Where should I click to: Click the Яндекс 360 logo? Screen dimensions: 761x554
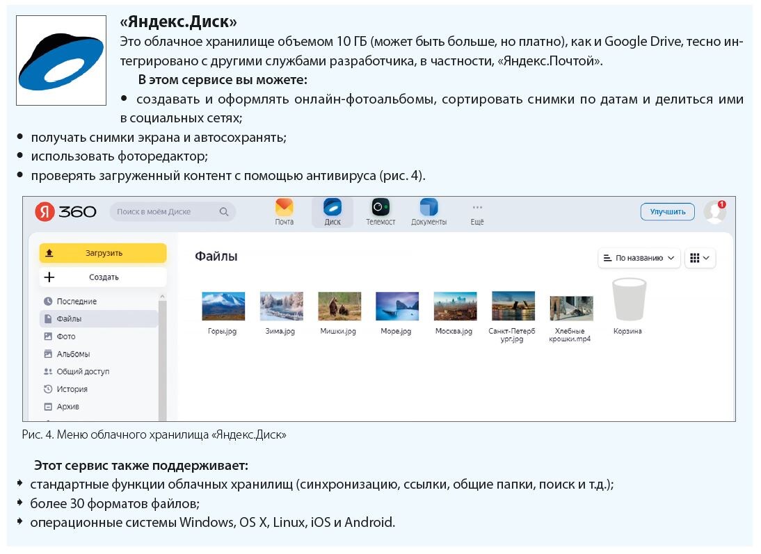pyautogui.click(x=66, y=212)
